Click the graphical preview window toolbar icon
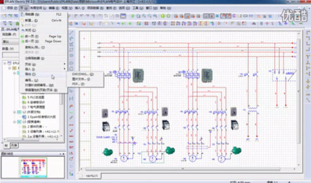This screenshot has height=183, width=311. pyautogui.click(x=123, y=16)
